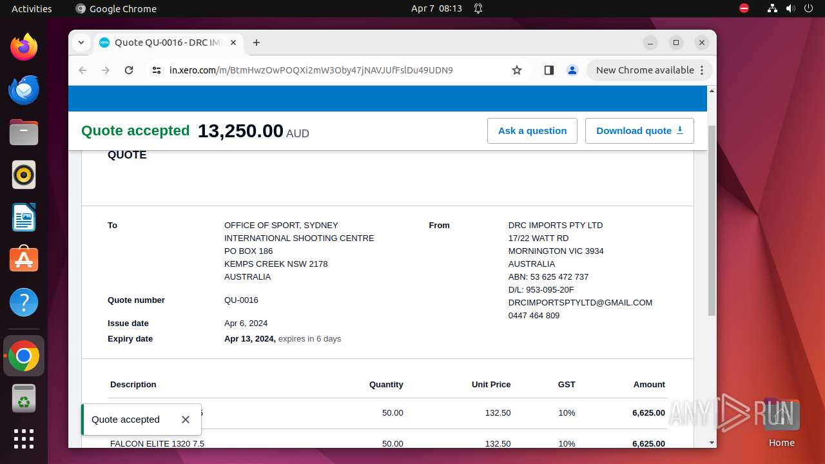Image resolution: width=825 pixels, height=464 pixels.
Task: Dismiss the Quote accepted notification
Action: 186,420
